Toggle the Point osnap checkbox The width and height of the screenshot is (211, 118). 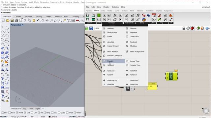tap(17, 113)
